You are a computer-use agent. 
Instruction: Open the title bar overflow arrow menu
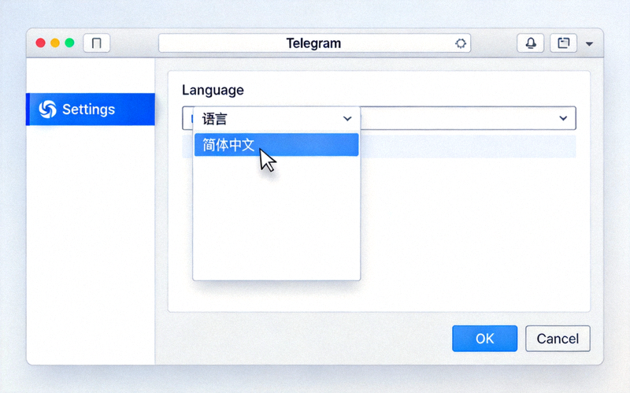pos(589,44)
